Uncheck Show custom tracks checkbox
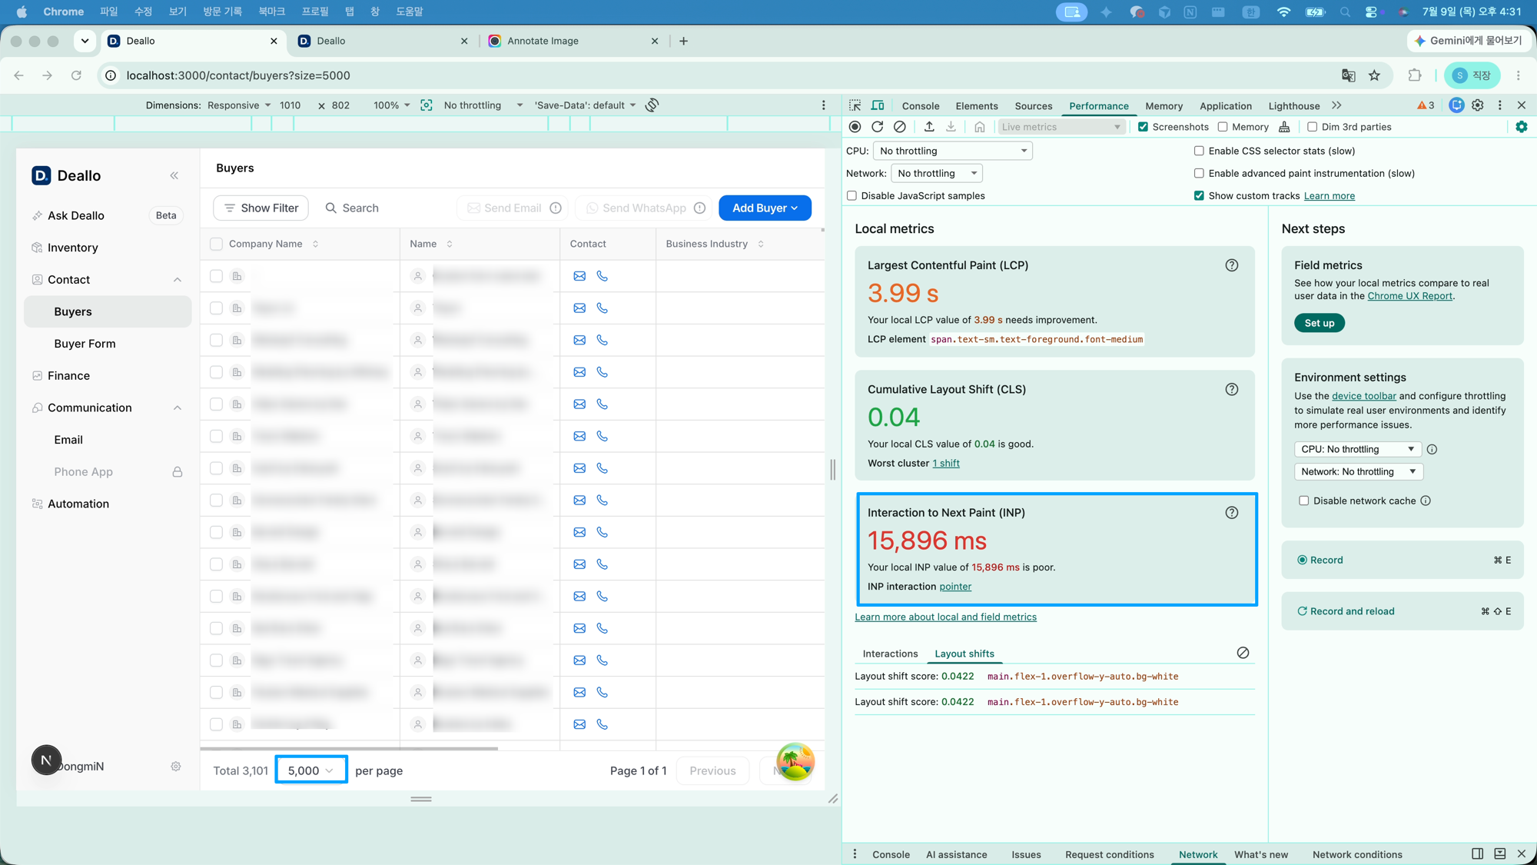Viewport: 1537px width, 865px height. [1199, 195]
